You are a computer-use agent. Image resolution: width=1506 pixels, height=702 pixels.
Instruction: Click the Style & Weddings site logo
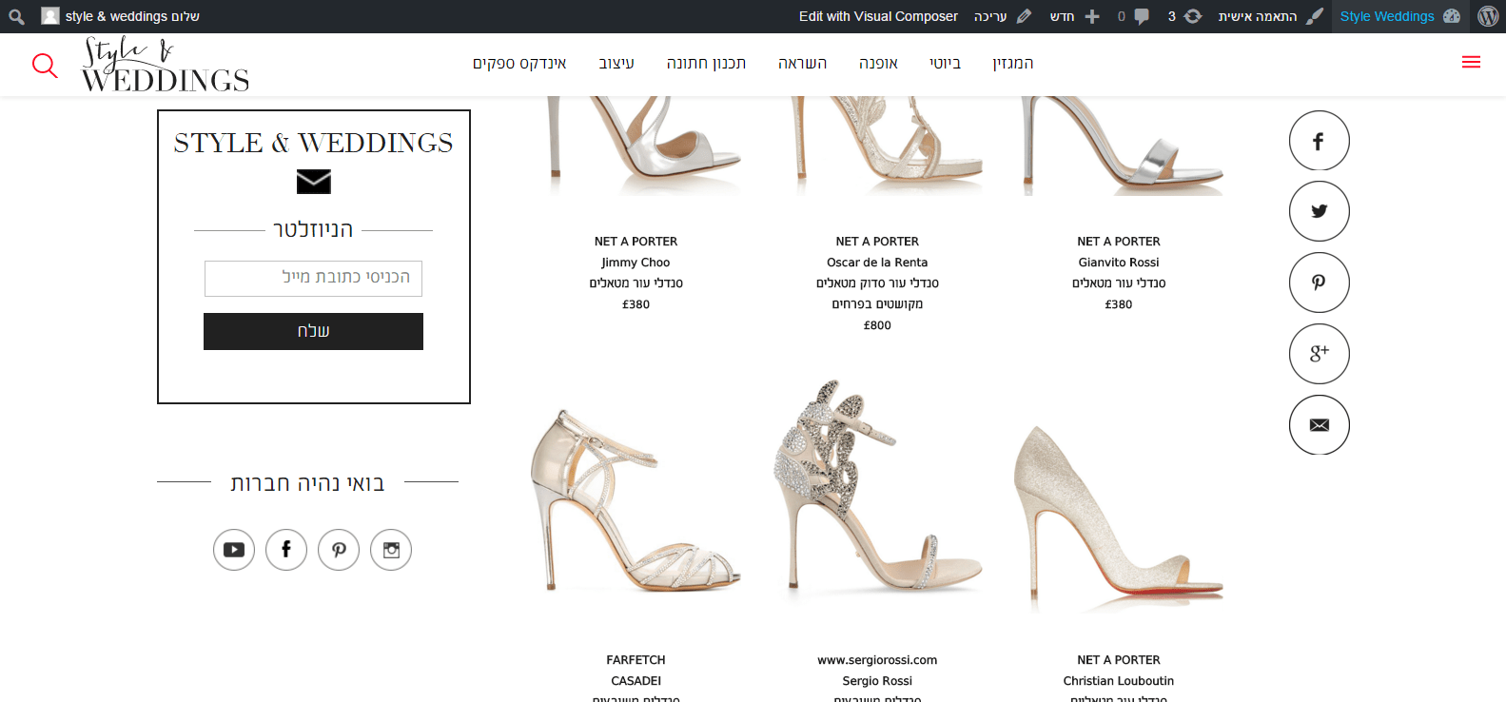pos(165,65)
